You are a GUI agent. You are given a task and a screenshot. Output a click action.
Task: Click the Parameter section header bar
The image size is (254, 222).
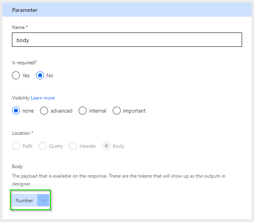click(x=127, y=10)
